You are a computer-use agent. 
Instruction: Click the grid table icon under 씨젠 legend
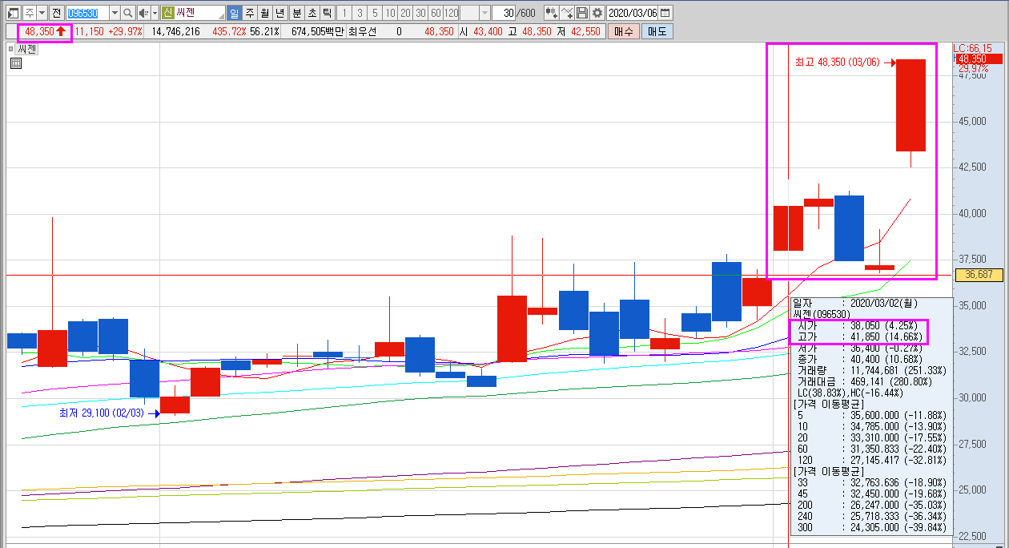coord(16,63)
